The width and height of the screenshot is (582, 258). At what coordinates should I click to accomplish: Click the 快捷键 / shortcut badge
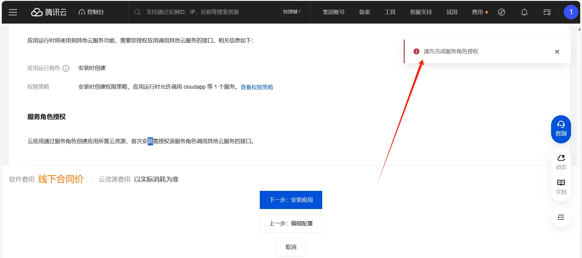pos(292,12)
